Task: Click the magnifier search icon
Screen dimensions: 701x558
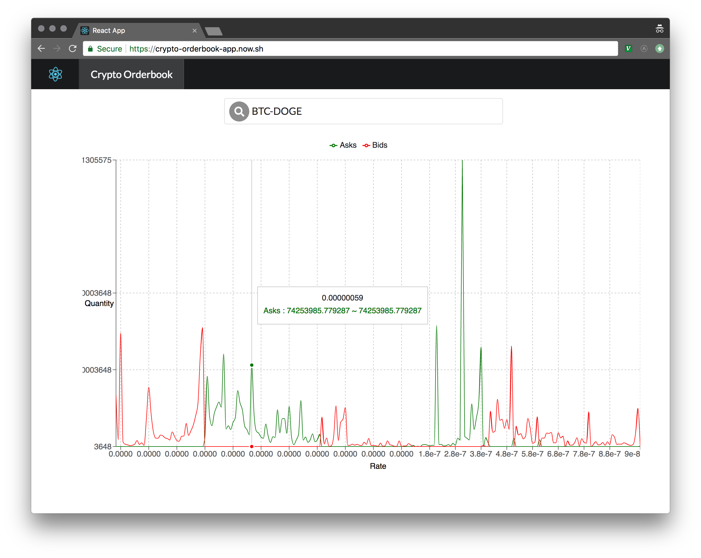Action: pyautogui.click(x=239, y=111)
